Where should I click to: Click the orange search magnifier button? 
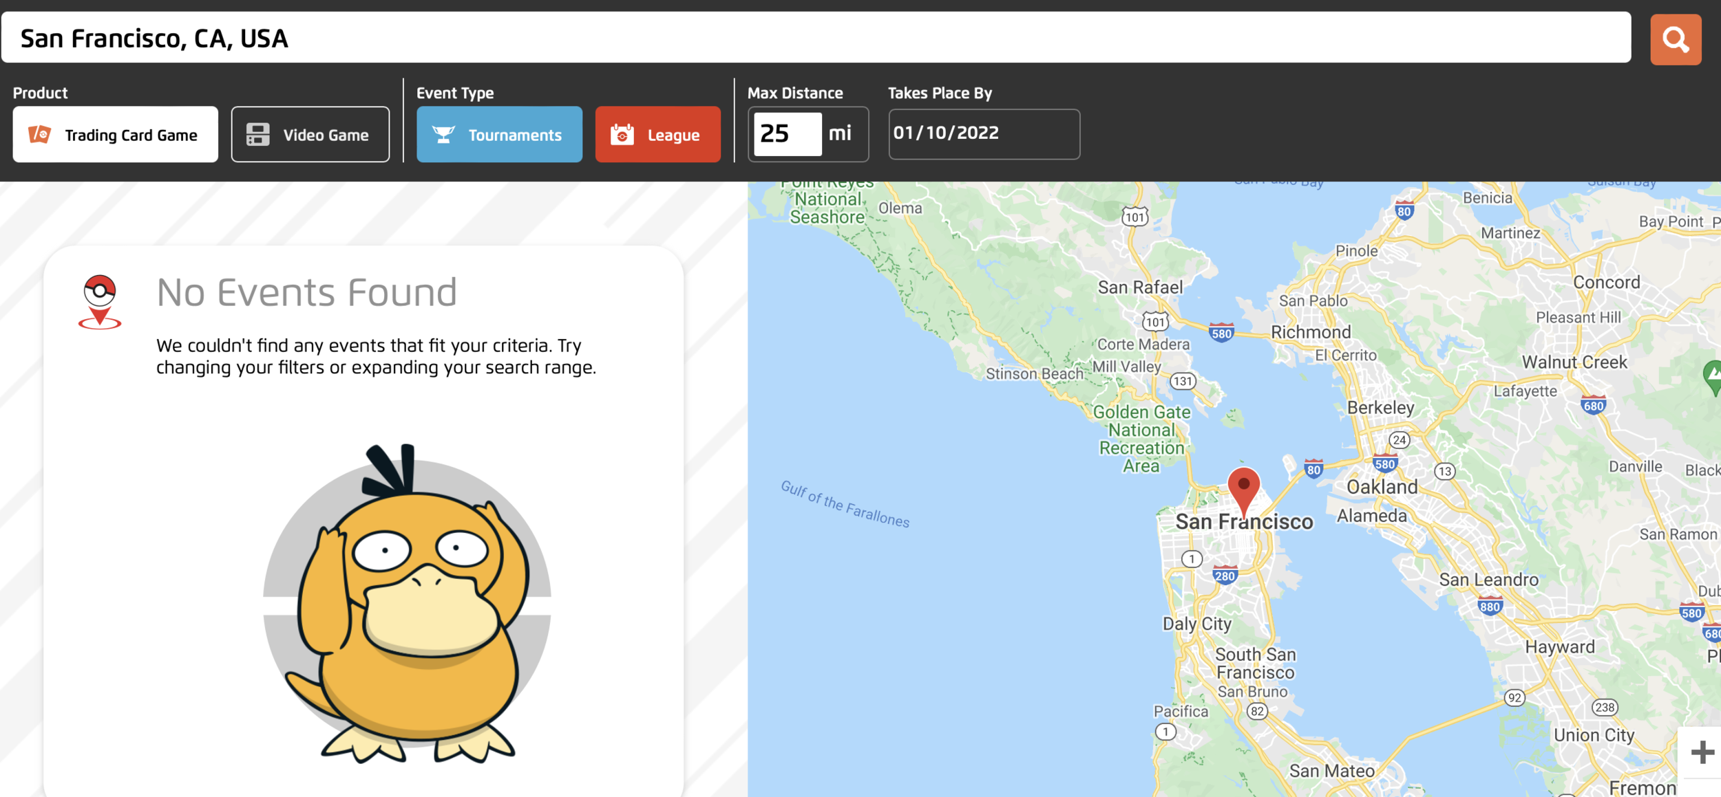pyautogui.click(x=1675, y=40)
